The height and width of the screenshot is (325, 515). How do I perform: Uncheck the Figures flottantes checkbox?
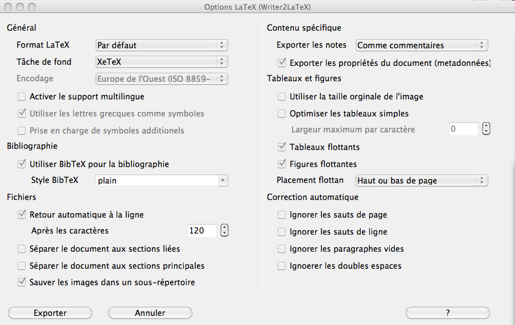click(x=282, y=164)
